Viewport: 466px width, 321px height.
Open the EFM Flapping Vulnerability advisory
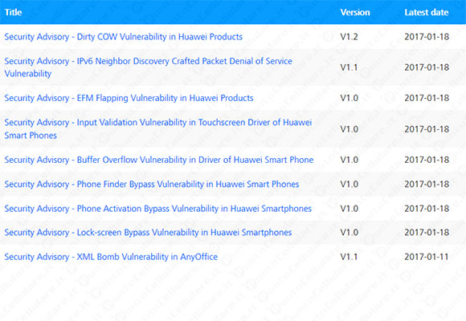click(129, 98)
